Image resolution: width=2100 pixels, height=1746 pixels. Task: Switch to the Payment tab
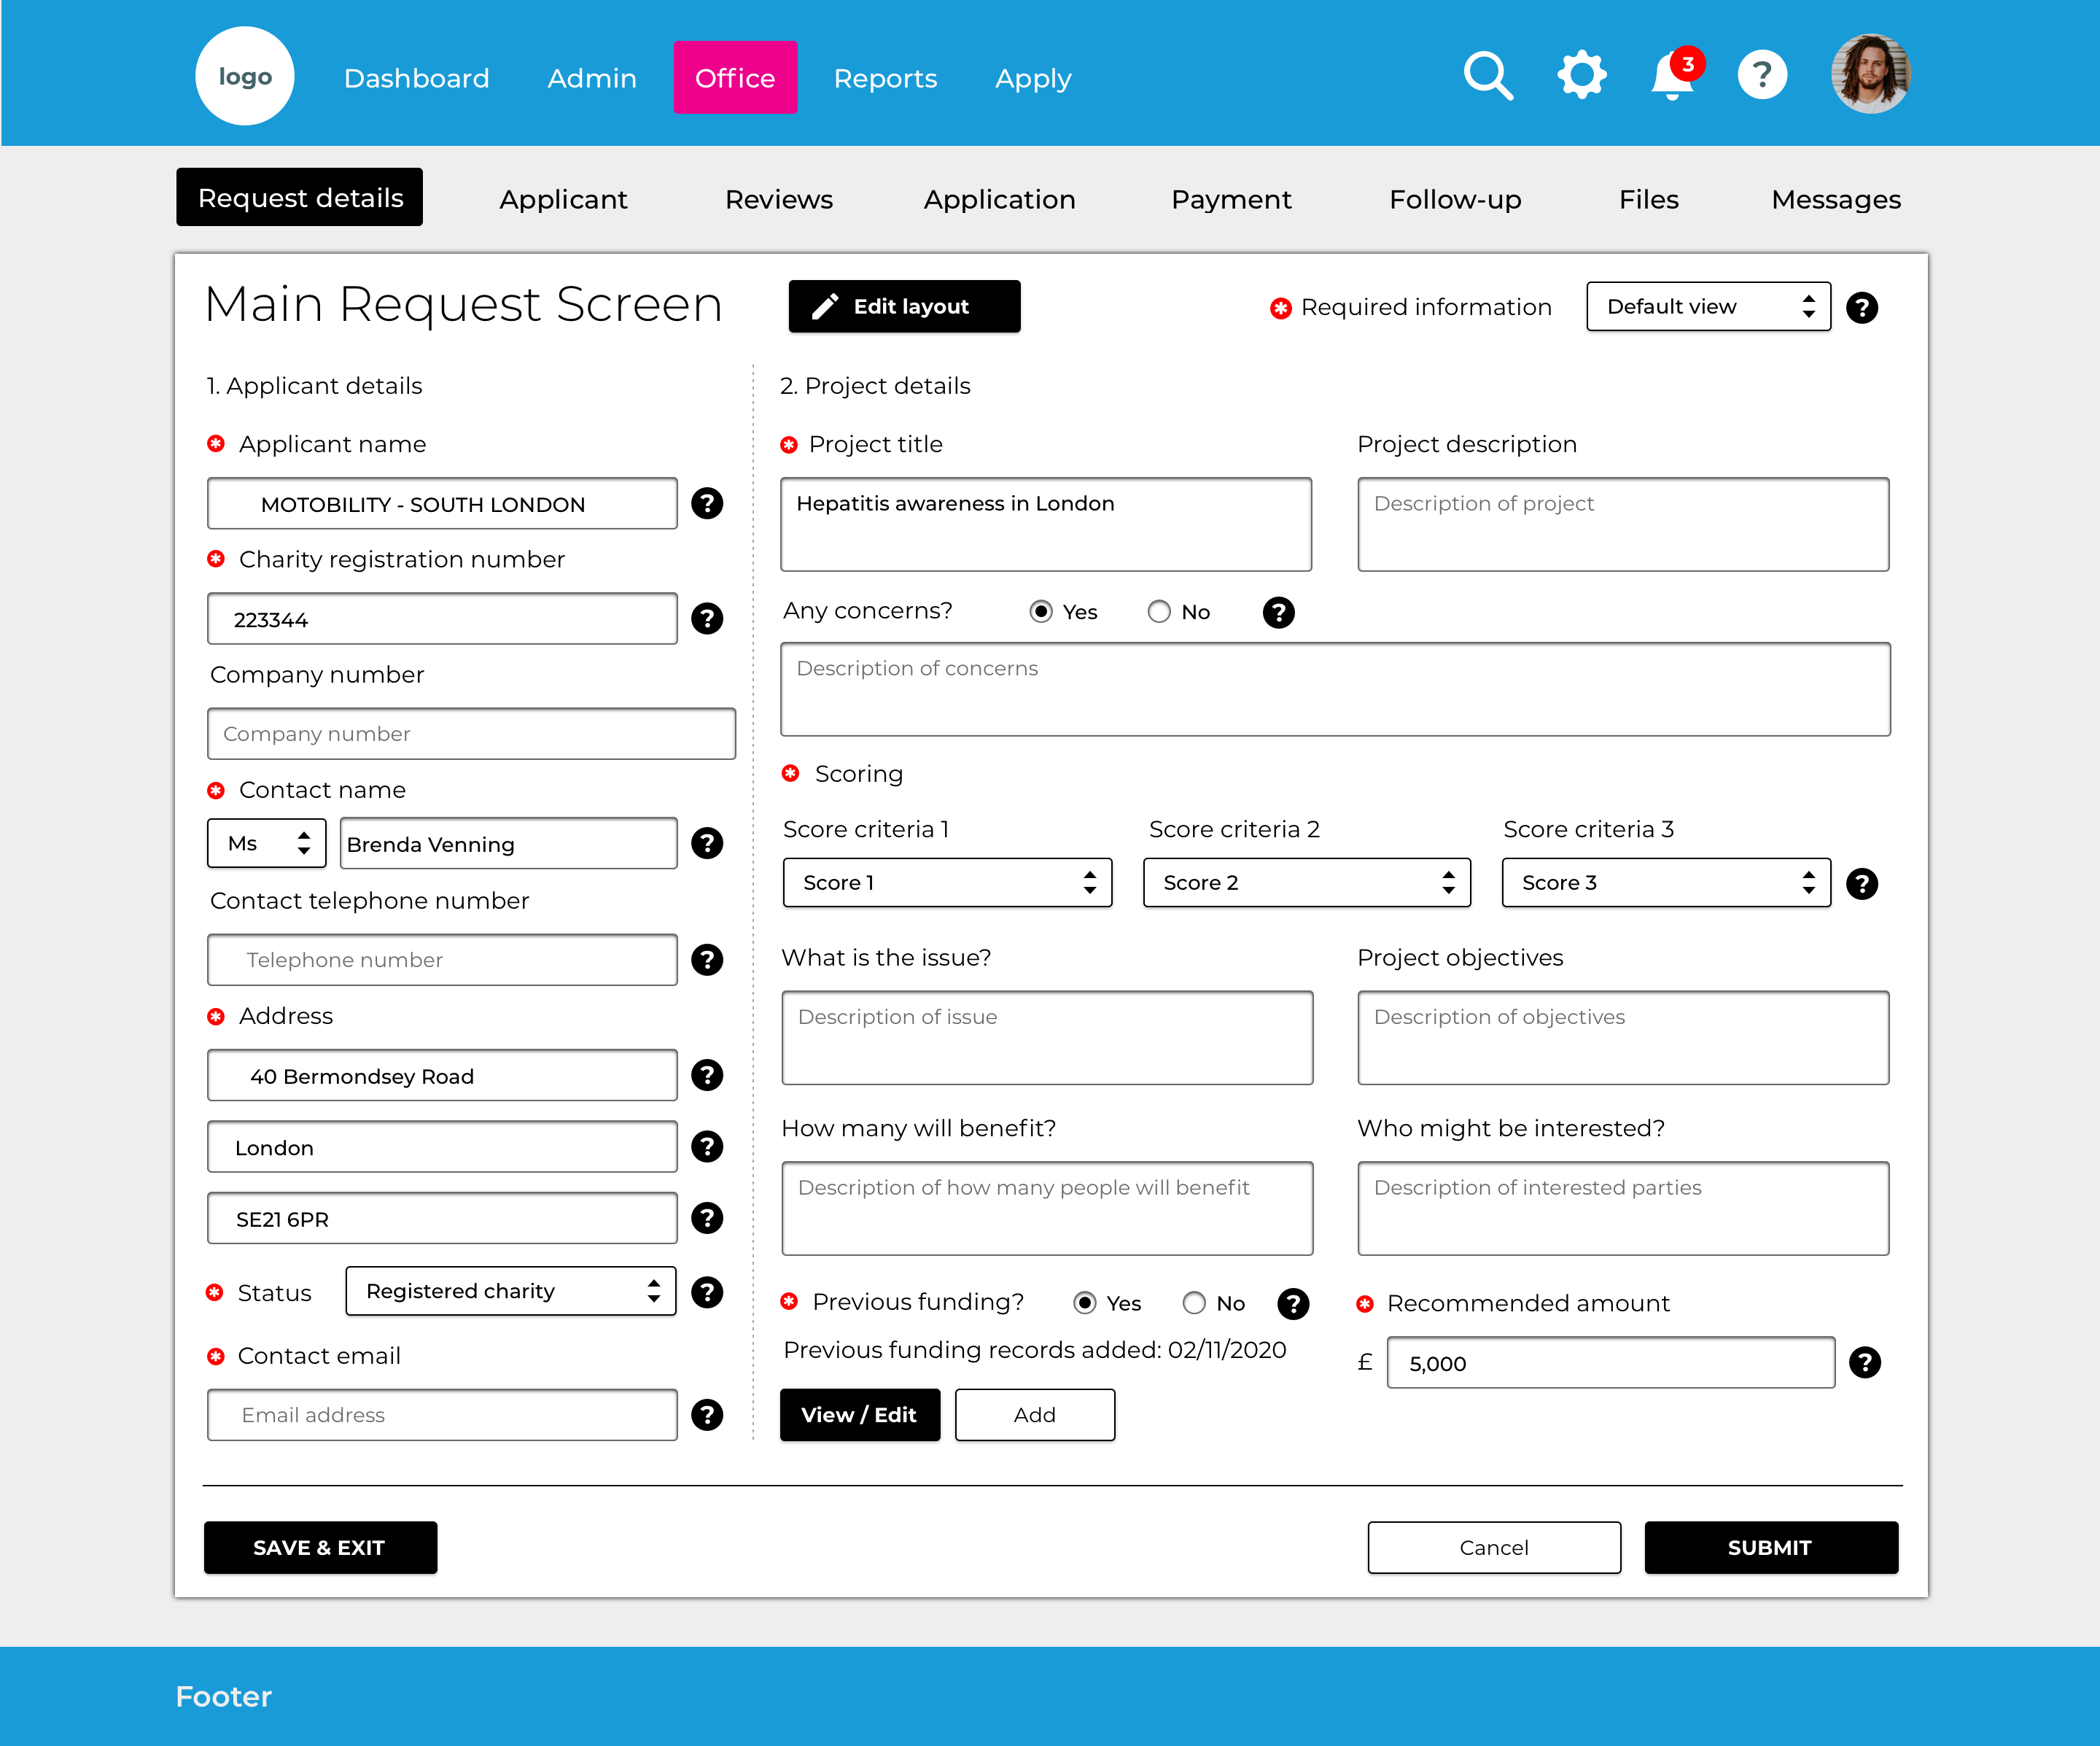tap(1230, 199)
